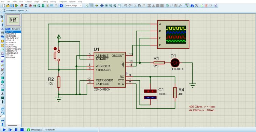Image resolution: width=256 pixels, height=132 pixels.
Task: Open the Base Design variant dropdown
Action: pos(74,5)
